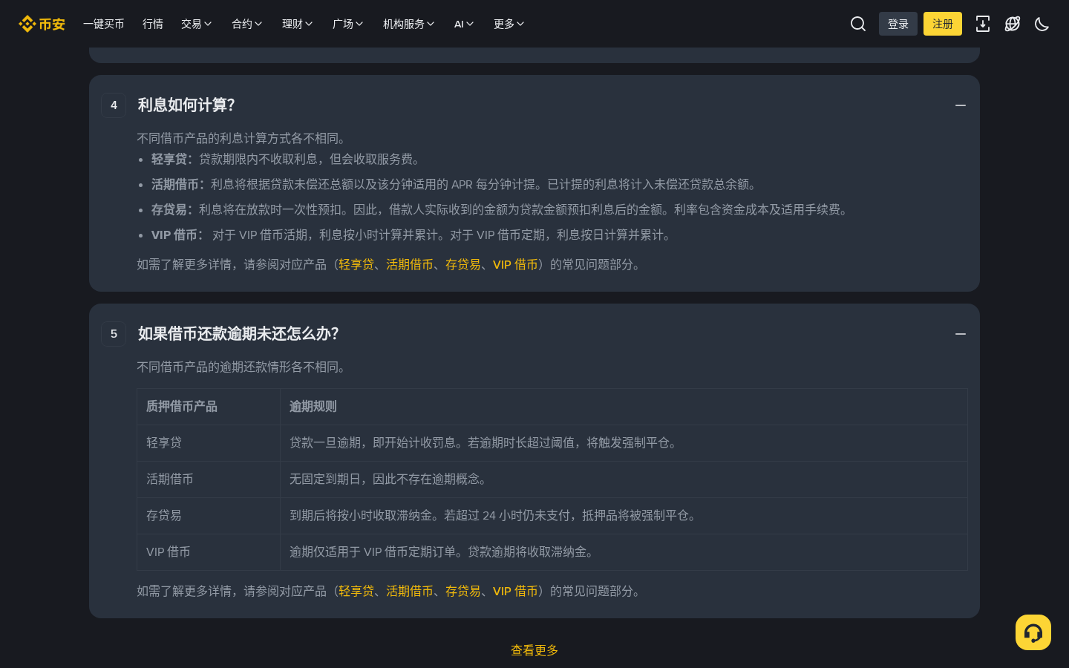
Task: Open 活期借币 link below overdue table
Action: [x=410, y=591]
